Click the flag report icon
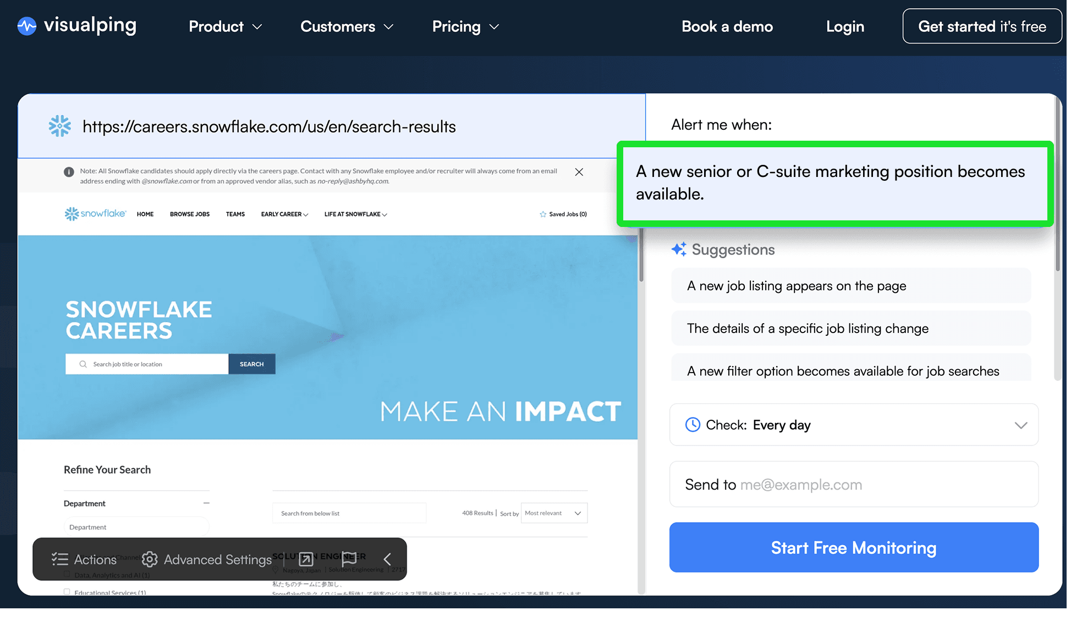This screenshot has width=1071, height=638. pos(349,559)
